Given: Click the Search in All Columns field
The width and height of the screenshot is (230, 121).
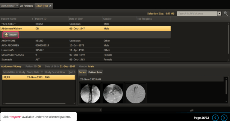Looking at the screenshot, I should pyautogui.click(x=197, y=14).
